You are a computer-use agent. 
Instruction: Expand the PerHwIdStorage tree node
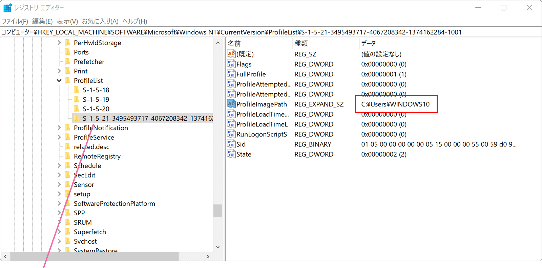click(x=59, y=43)
